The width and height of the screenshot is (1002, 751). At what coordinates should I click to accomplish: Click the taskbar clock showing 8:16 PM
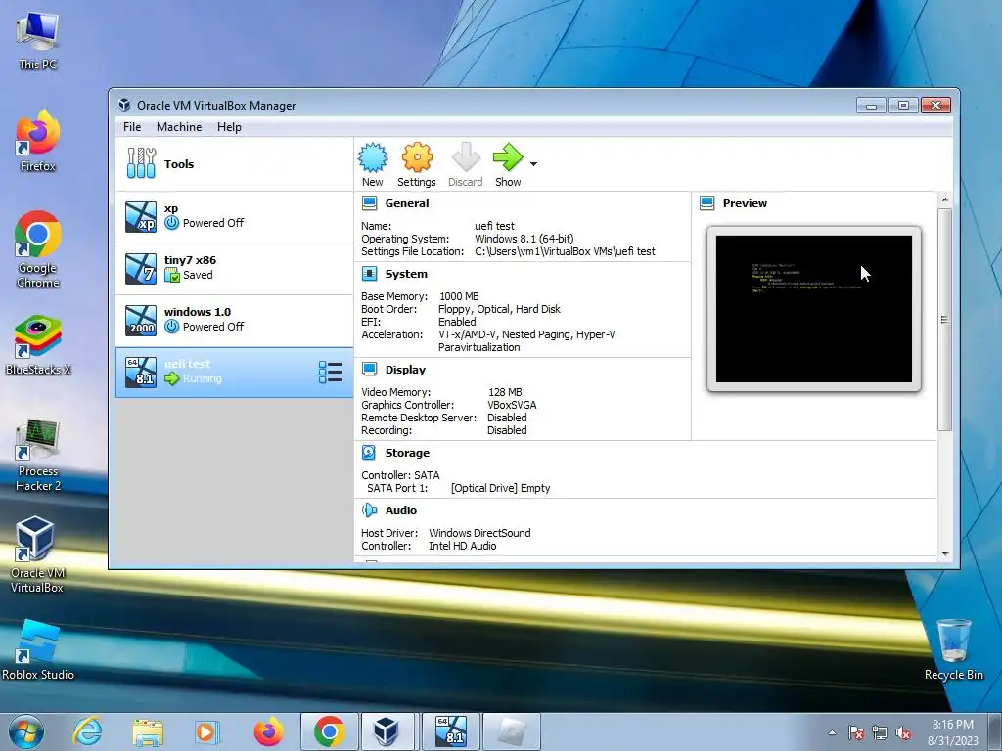click(953, 731)
